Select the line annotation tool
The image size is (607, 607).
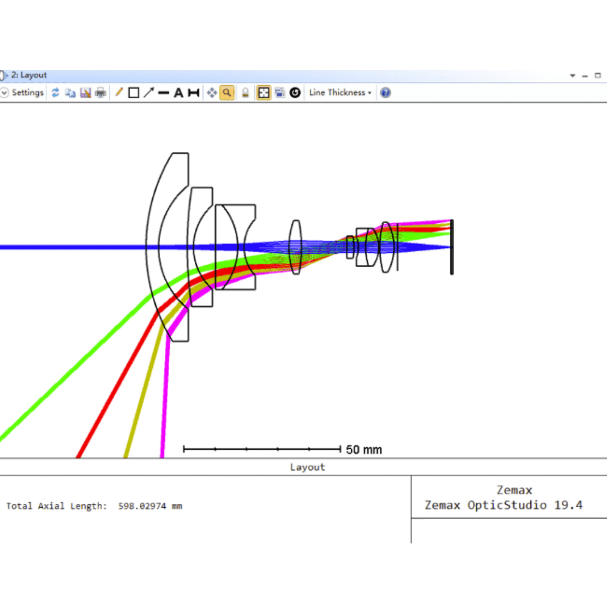click(x=119, y=93)
